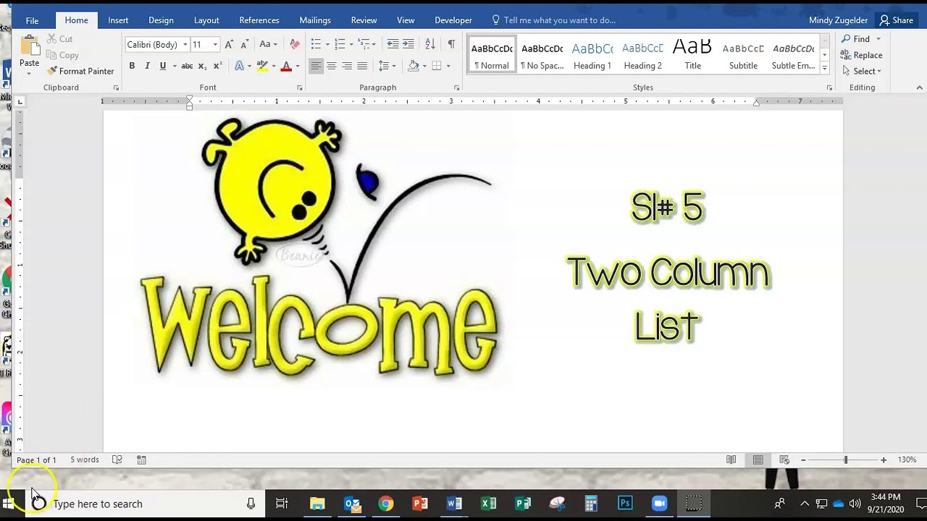Toggle Strikethrough formatting

[187, 66]
